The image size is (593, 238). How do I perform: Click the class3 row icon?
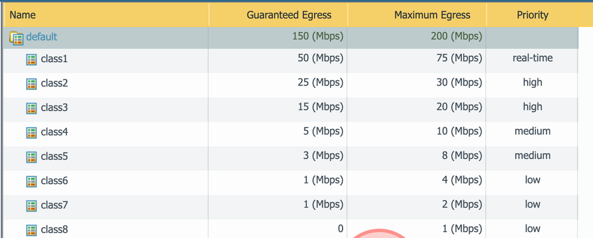[x=31, y=108]
